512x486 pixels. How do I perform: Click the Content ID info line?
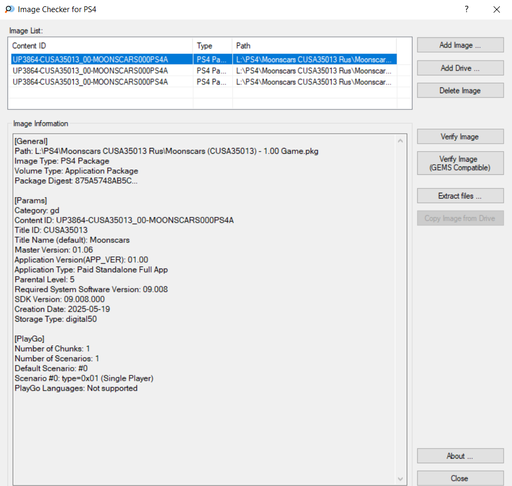coord(124,220)
